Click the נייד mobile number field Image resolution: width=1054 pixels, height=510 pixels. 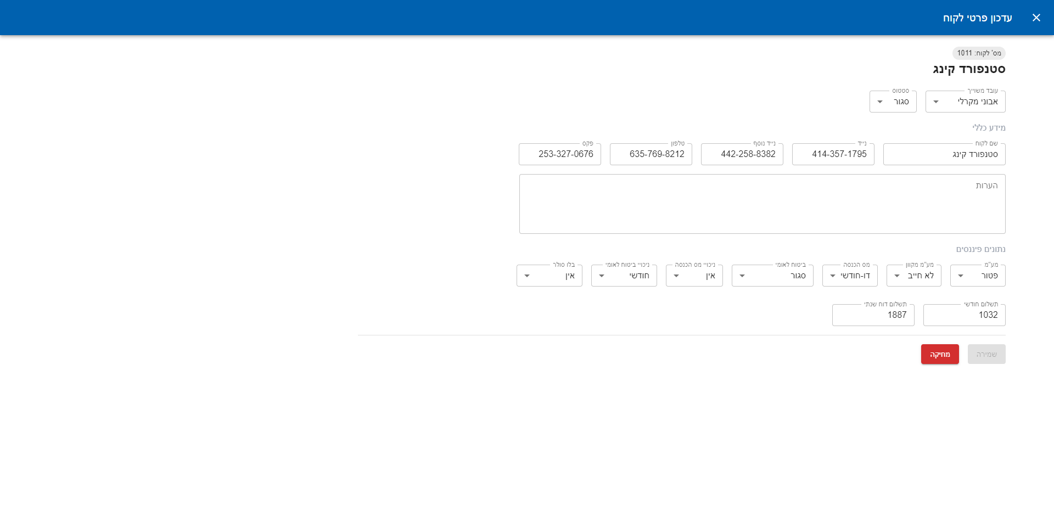click(x=833, y=154)
